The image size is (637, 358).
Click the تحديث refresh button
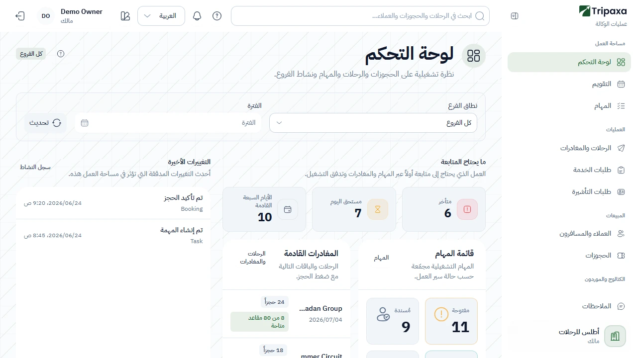[x=45, y=123]
